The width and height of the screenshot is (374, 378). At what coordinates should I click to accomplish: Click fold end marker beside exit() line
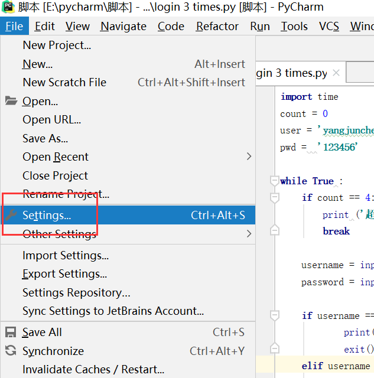274,348
